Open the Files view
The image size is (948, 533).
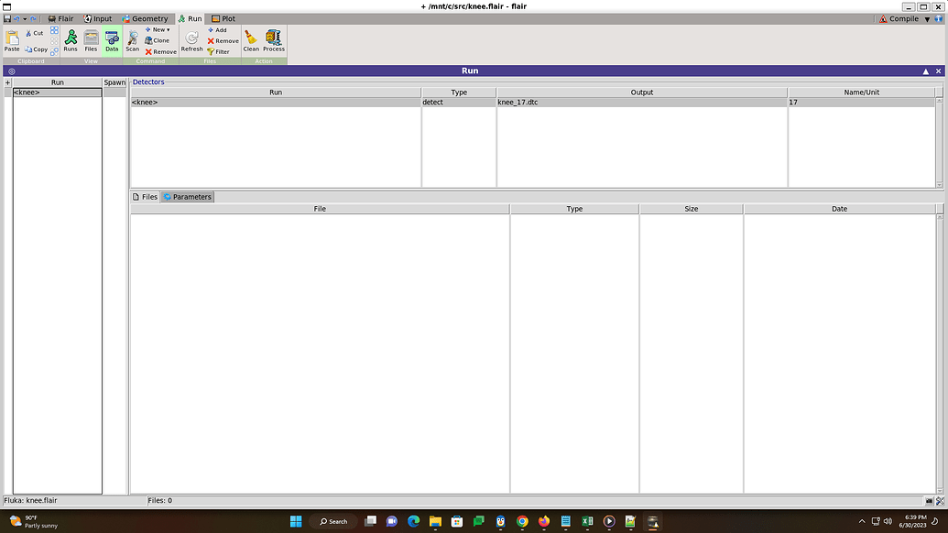click(91, 40)
